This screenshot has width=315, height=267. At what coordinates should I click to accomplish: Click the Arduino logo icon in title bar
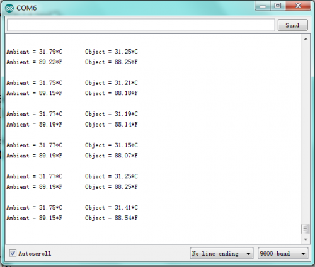click(9, 8)
